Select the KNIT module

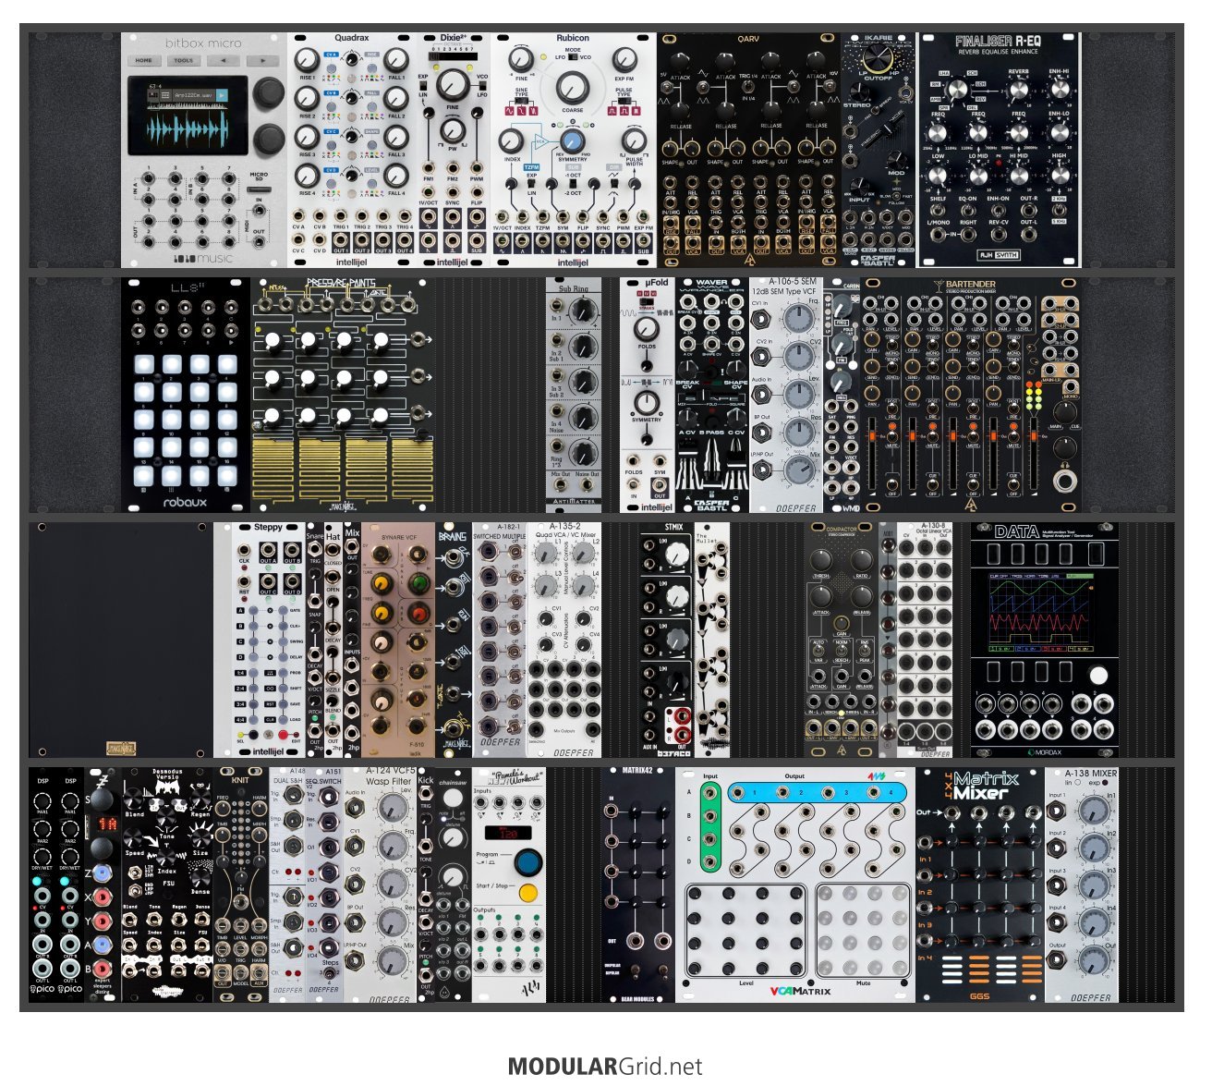point(241,885)
